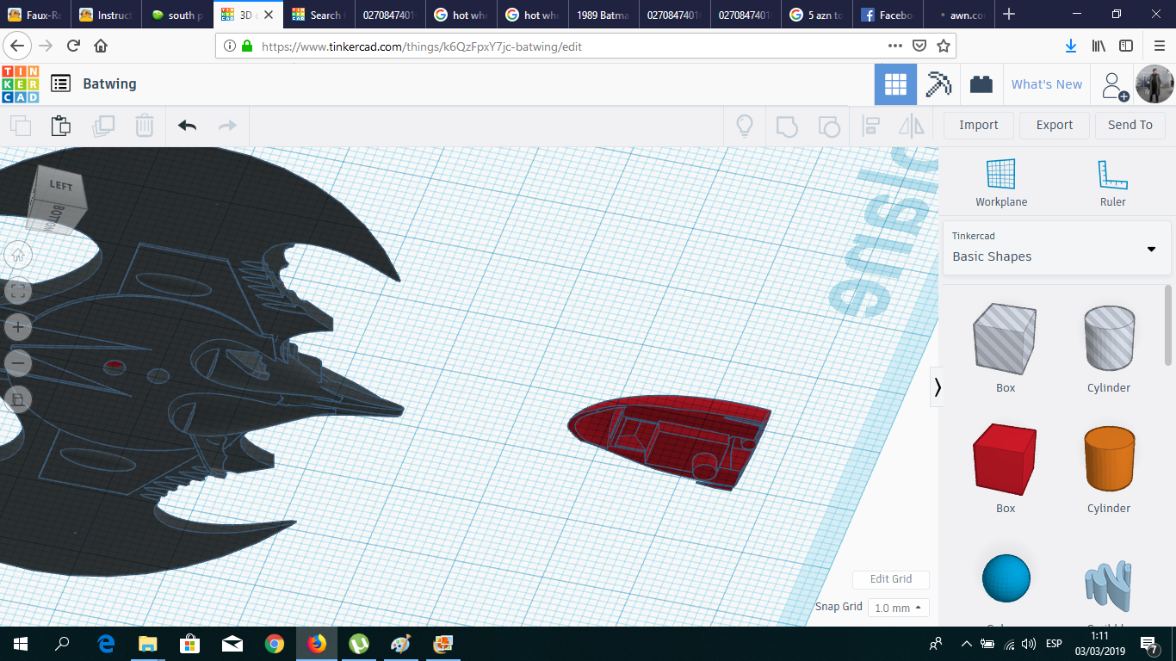Screen dimensions: 1176x661
Task: Click the Import button
Action: coord(979,126)
